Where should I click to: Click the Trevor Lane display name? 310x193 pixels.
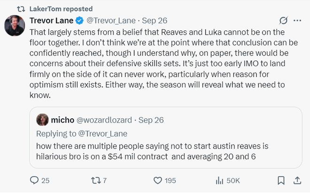tap(51, 21)
